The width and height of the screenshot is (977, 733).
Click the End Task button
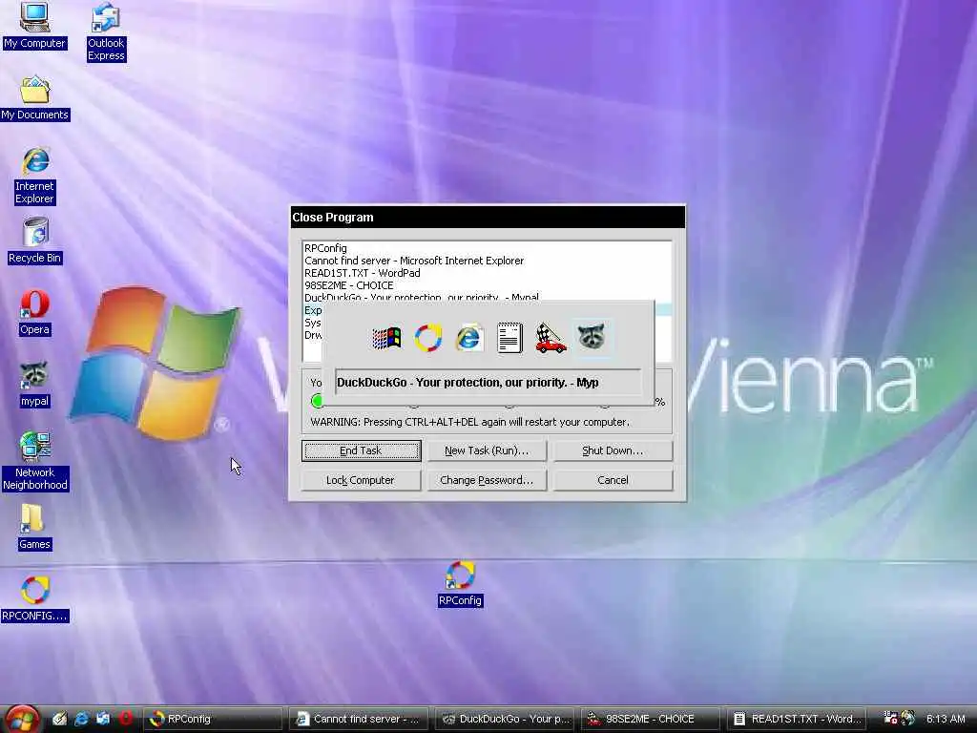361,450
